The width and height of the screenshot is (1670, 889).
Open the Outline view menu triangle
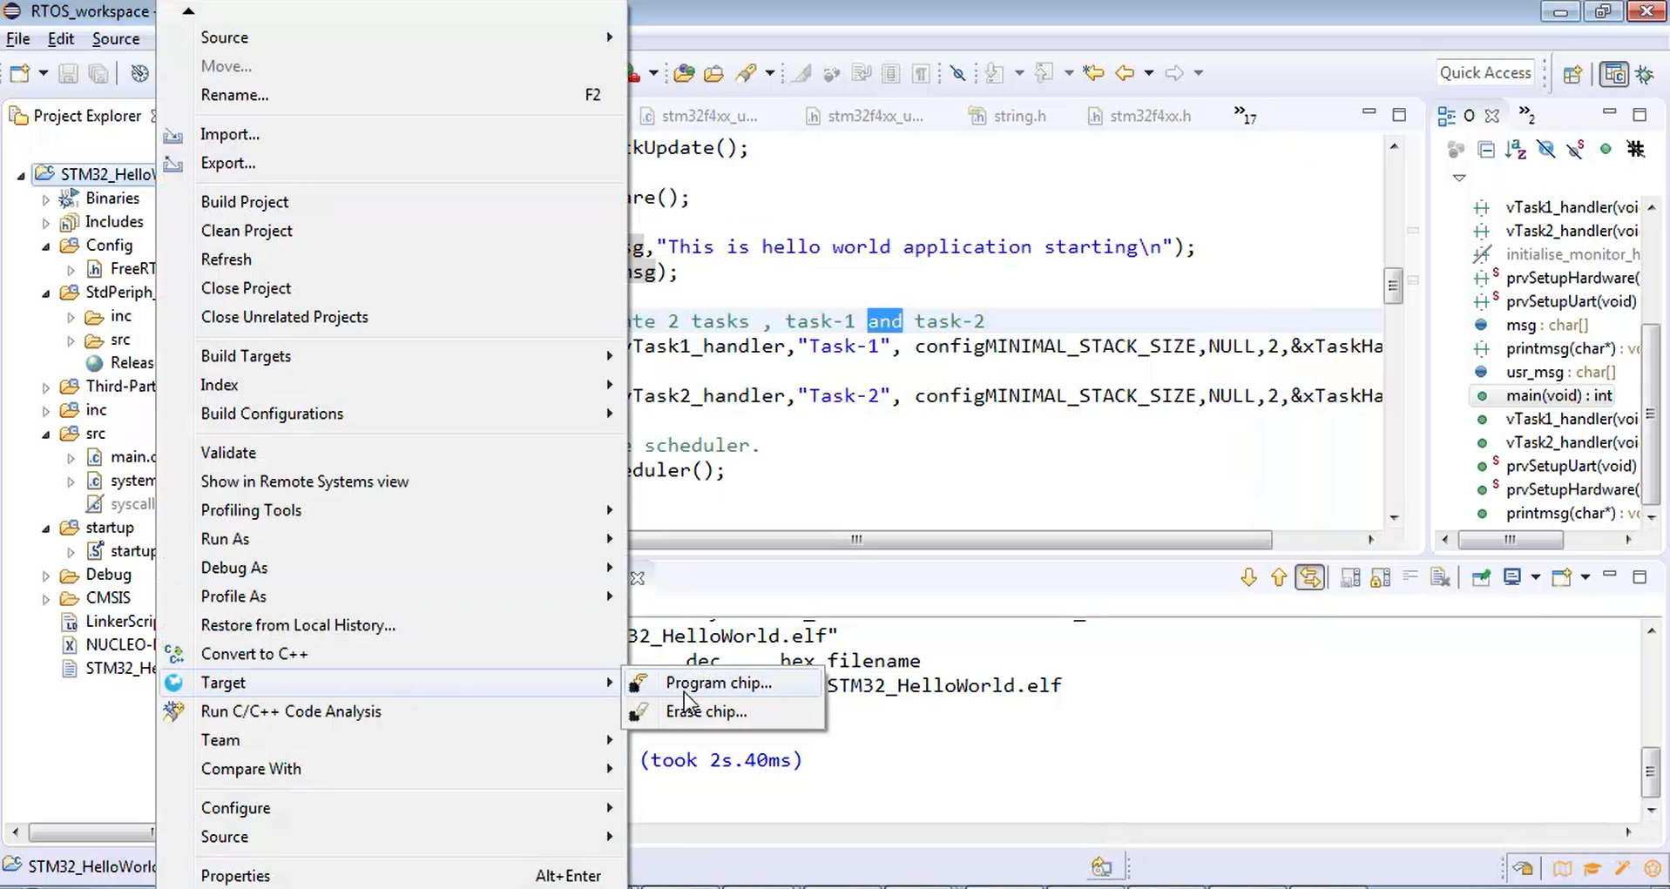coord(1459,178)
